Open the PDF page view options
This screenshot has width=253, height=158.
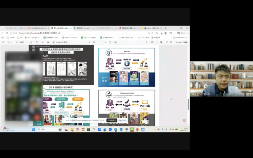tap(116, 42)
